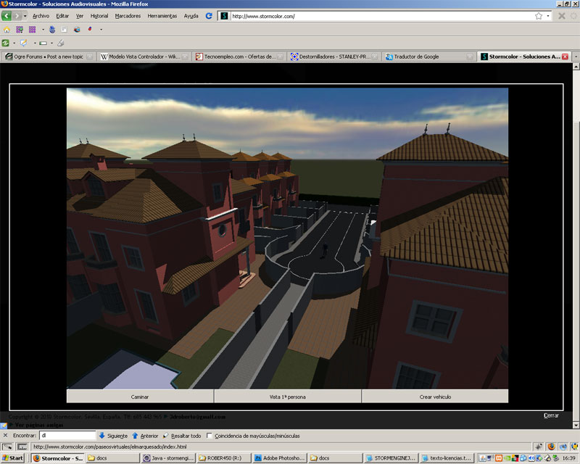The height and width of the screenshot is (464, 580).
Task: Click the blue paw icon in bookmarks toolbar
Action: pyautogui.click(x=52, y=30)
